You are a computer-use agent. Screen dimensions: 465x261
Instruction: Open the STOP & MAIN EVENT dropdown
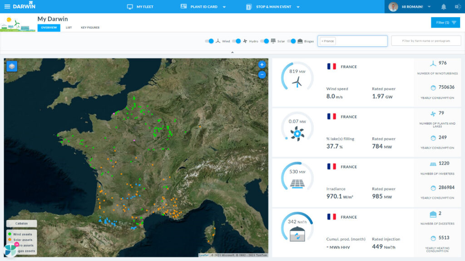click(298, 6)
